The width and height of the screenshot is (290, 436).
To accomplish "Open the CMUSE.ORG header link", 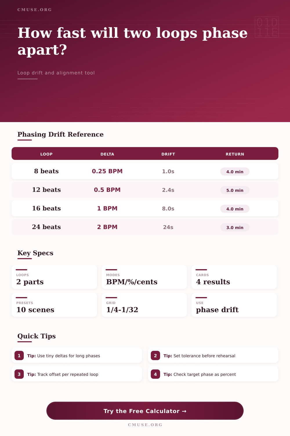I will point(35,10).
